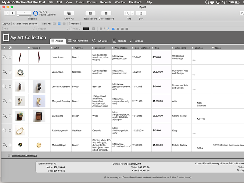Switch to List view icon

[59, 24]
